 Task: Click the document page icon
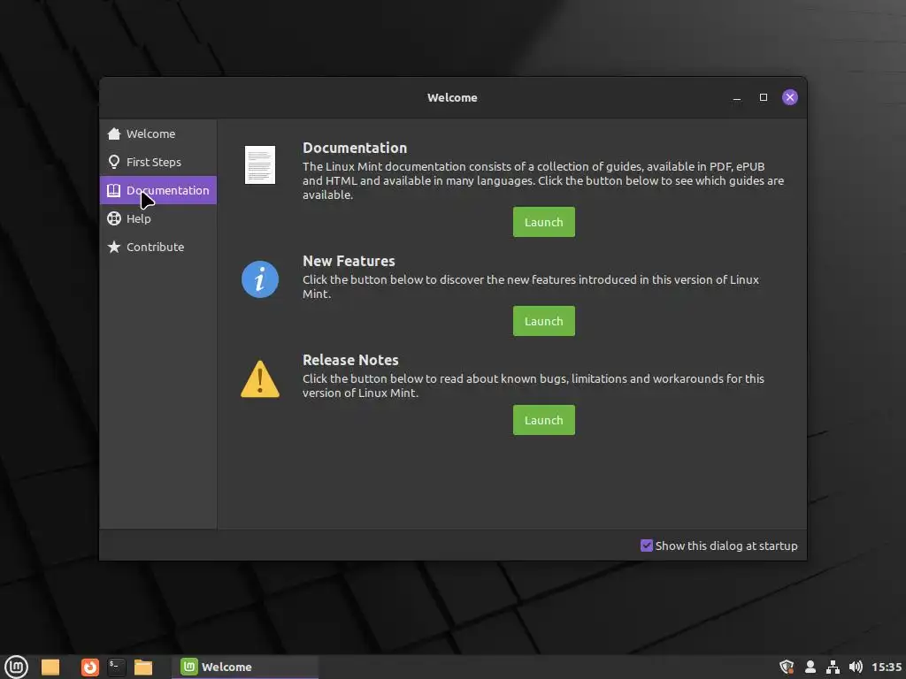(260, 165)
